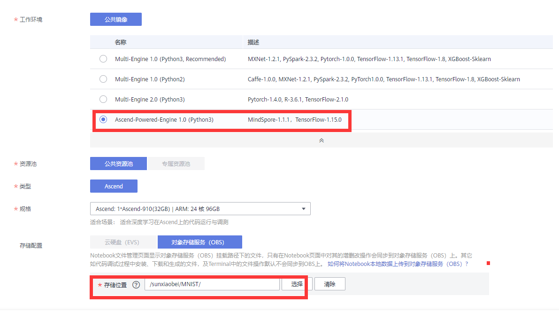559x312 pixels.
Task: Click the Ascend-Powered-Engine 1.0 (Python3) name text
Action: 164,120
